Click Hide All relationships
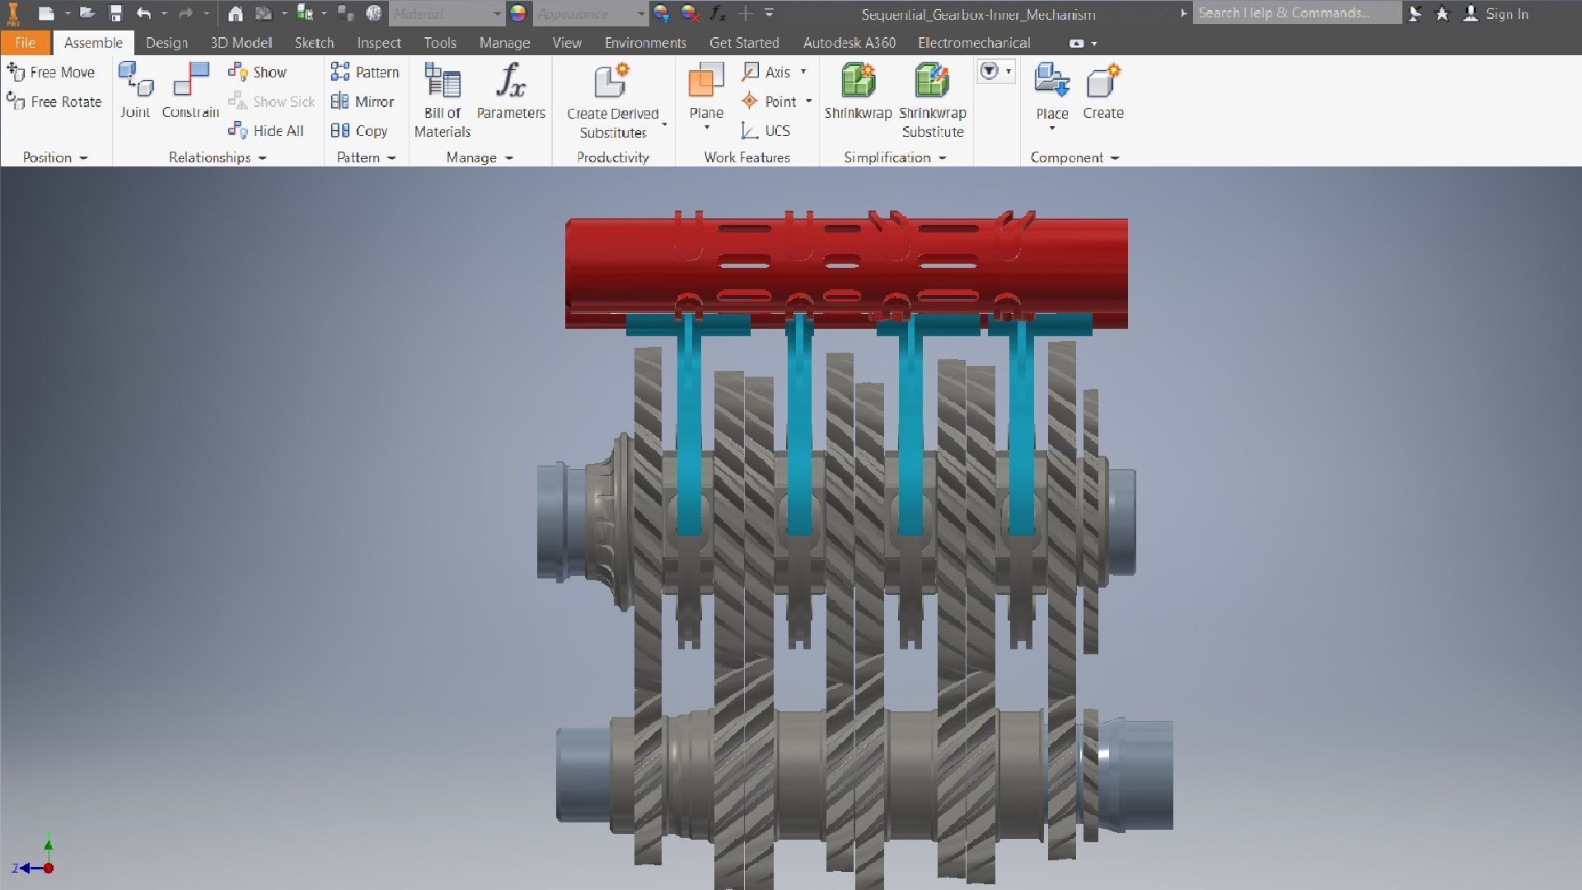 (x=266, y=131)
